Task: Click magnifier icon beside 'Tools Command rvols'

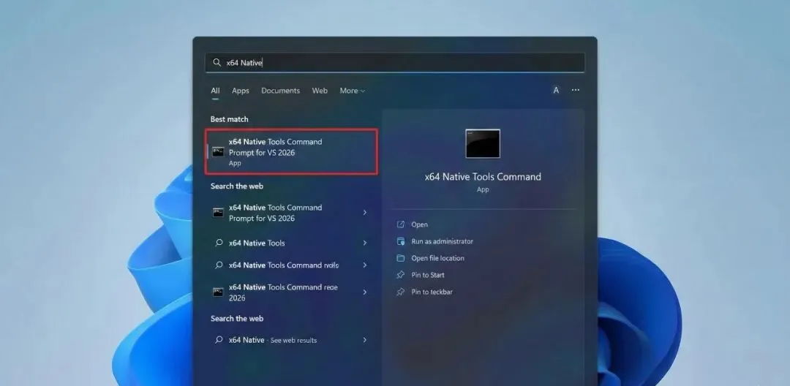Action: (x=219, y=265)
